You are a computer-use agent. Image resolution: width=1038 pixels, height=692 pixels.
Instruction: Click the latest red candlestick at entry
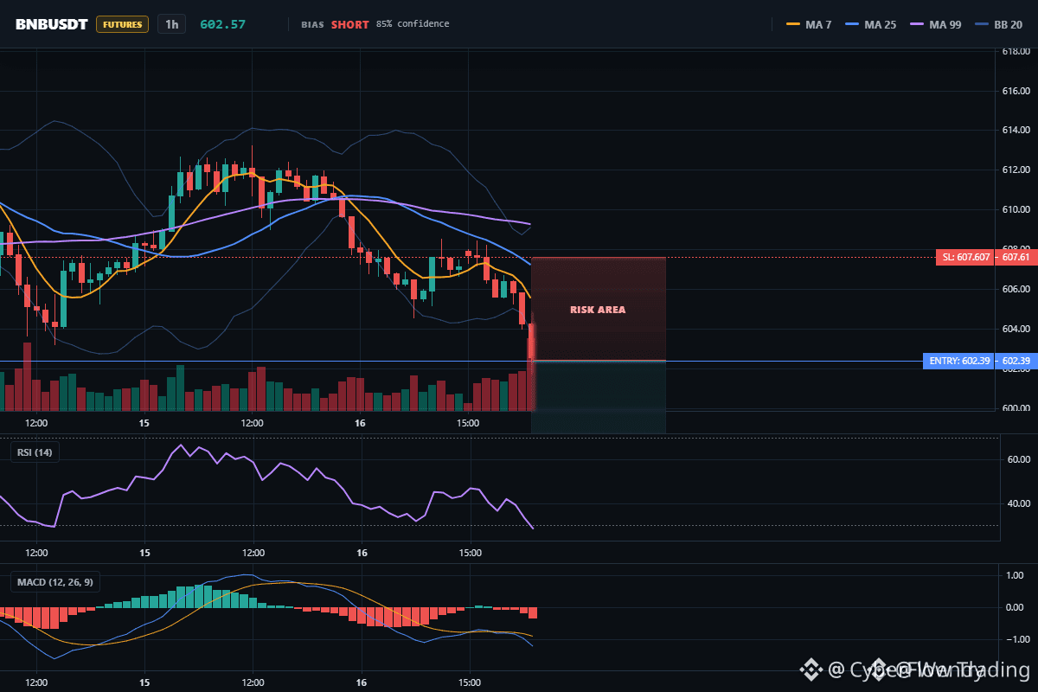tap(532, 342)
